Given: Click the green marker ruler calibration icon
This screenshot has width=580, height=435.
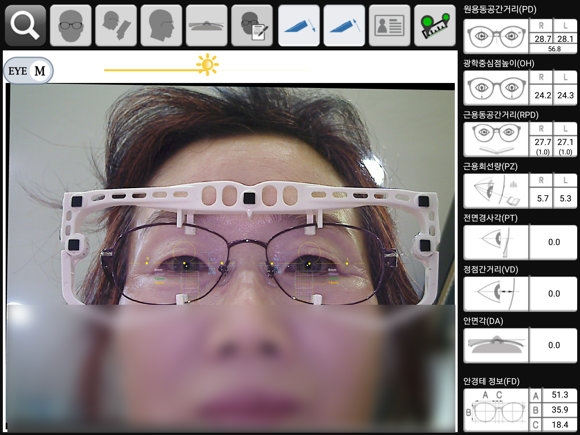Looking at the screenshot, I should point(435,25).
